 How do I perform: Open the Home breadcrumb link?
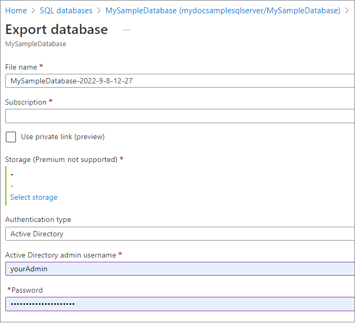(x=16, y=11)
